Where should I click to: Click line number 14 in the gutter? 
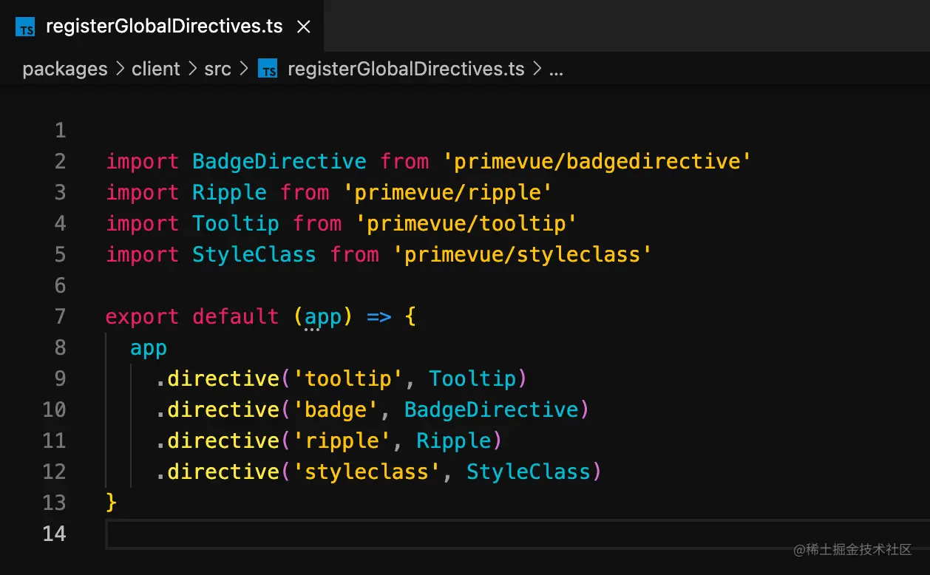pos(54,534)
